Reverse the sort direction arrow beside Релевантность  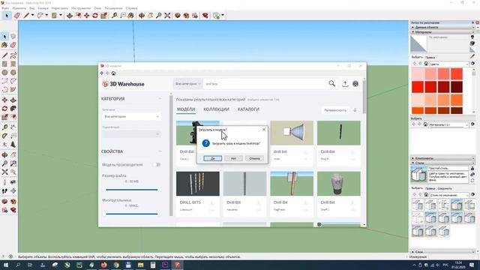[355, 110]
